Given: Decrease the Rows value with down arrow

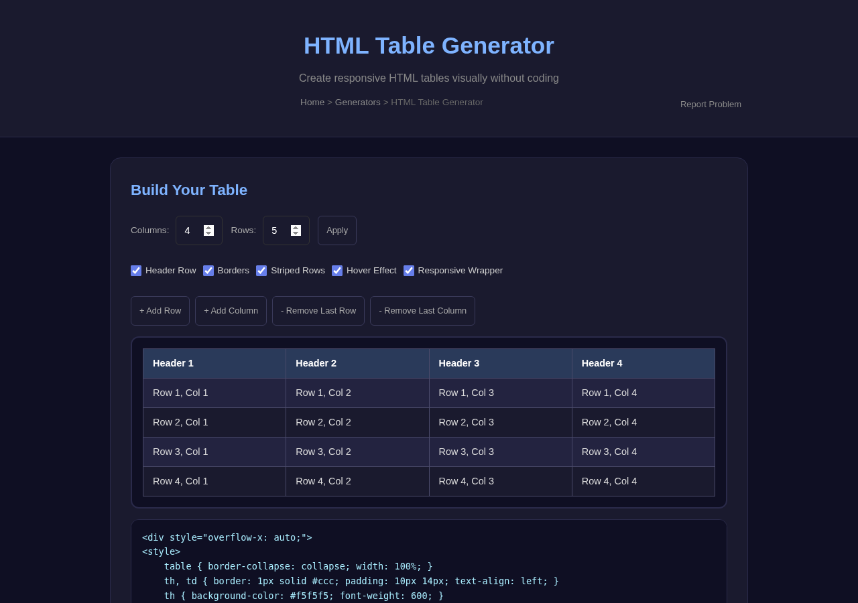Looking at the screenshot, I should (296, 233).
